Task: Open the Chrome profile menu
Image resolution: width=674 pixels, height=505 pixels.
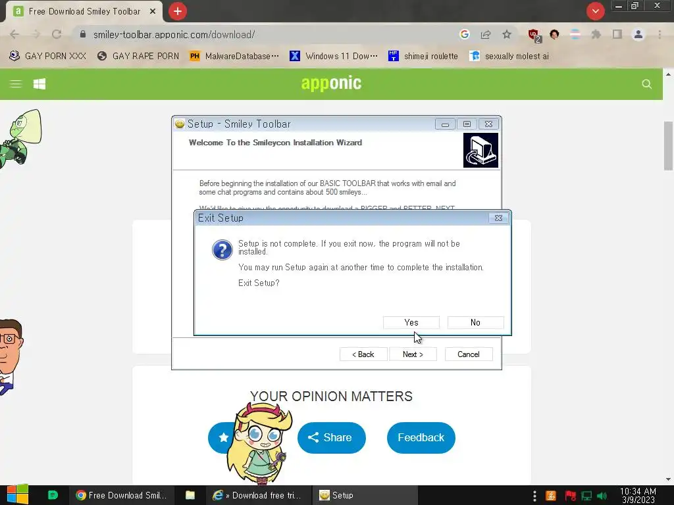Action: tap(638, 34)
